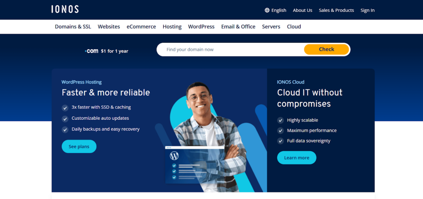The width and height of the screenshot is (423, 199).
Task: Click the 'IONOS Cloud' label
Action: tap(290, 82)
